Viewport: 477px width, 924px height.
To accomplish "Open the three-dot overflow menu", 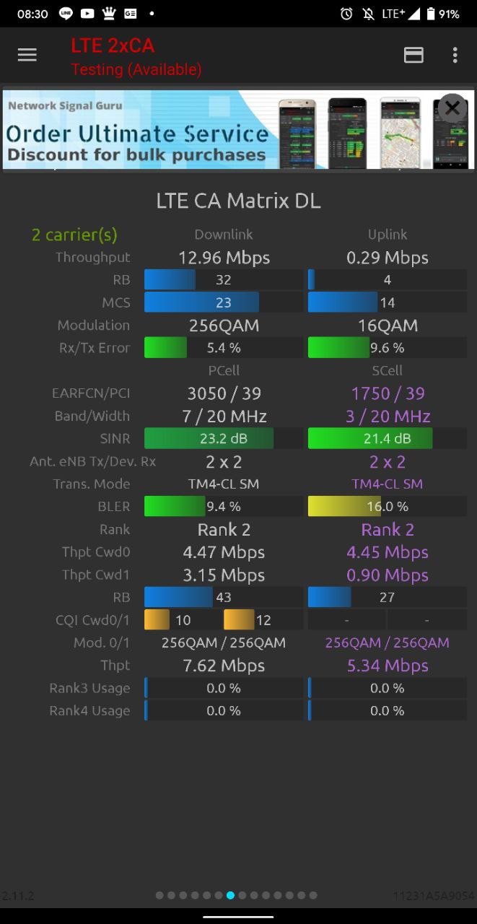I will (455, 56).
